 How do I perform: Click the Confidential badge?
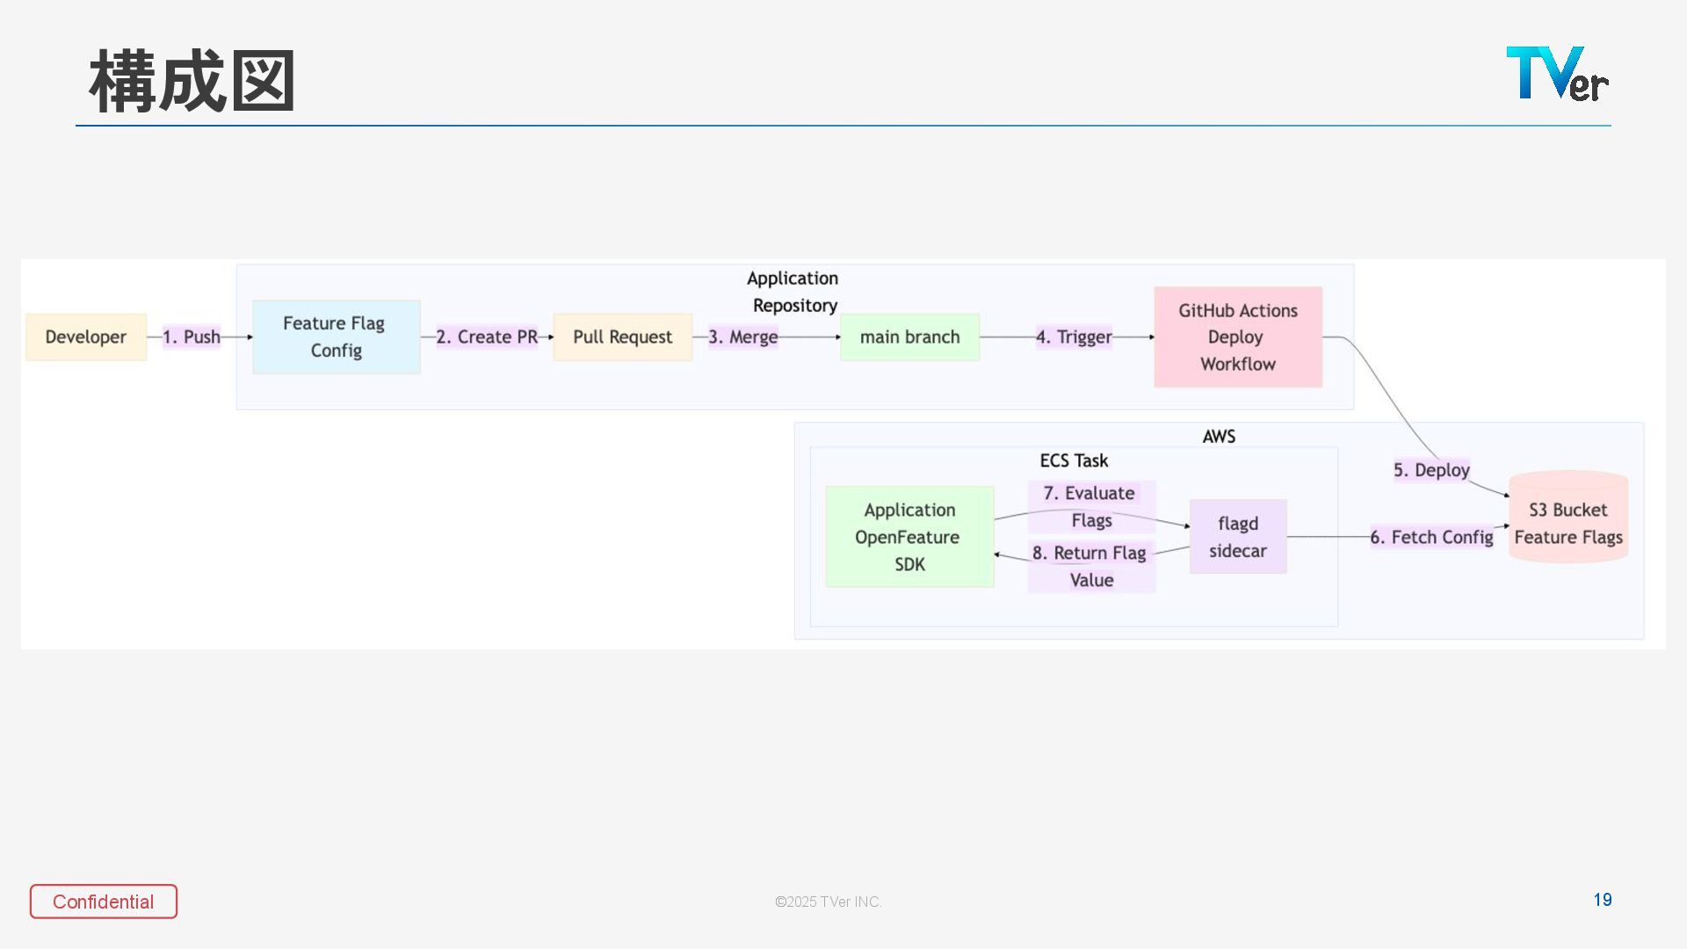tap(104, 902)
